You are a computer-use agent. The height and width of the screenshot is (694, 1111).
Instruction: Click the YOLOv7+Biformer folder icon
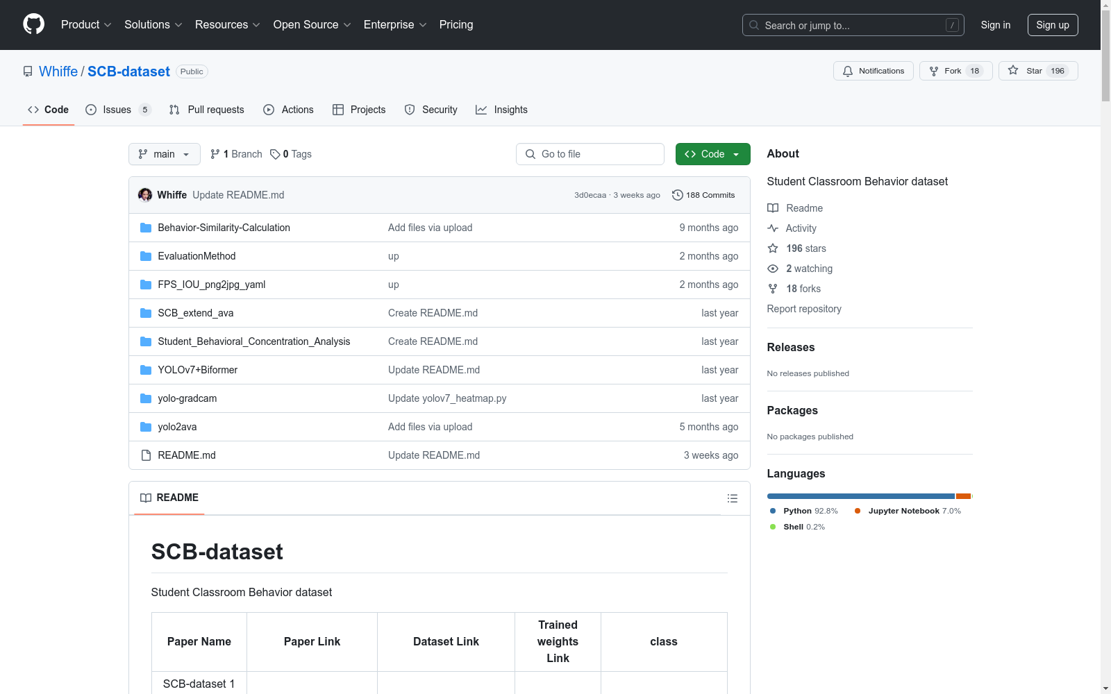point(146,370)
